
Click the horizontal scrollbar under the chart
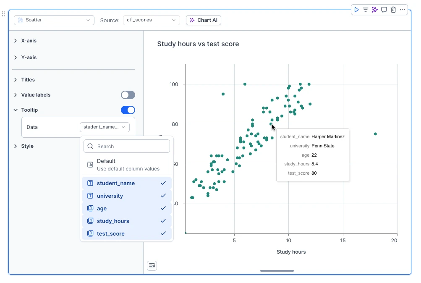tap(277, 271)
